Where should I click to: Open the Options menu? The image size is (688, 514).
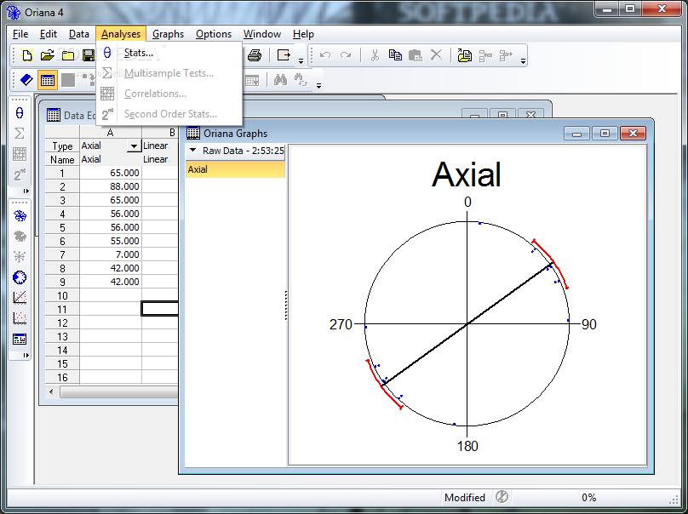coord(214,34)
